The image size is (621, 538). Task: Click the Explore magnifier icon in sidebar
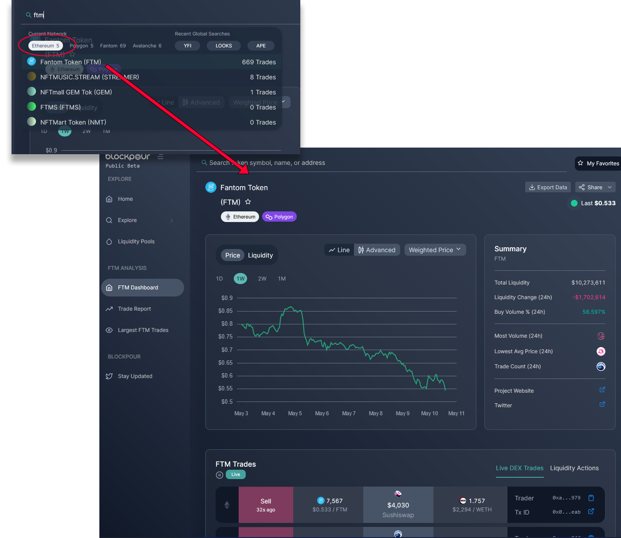coord(109,220)
